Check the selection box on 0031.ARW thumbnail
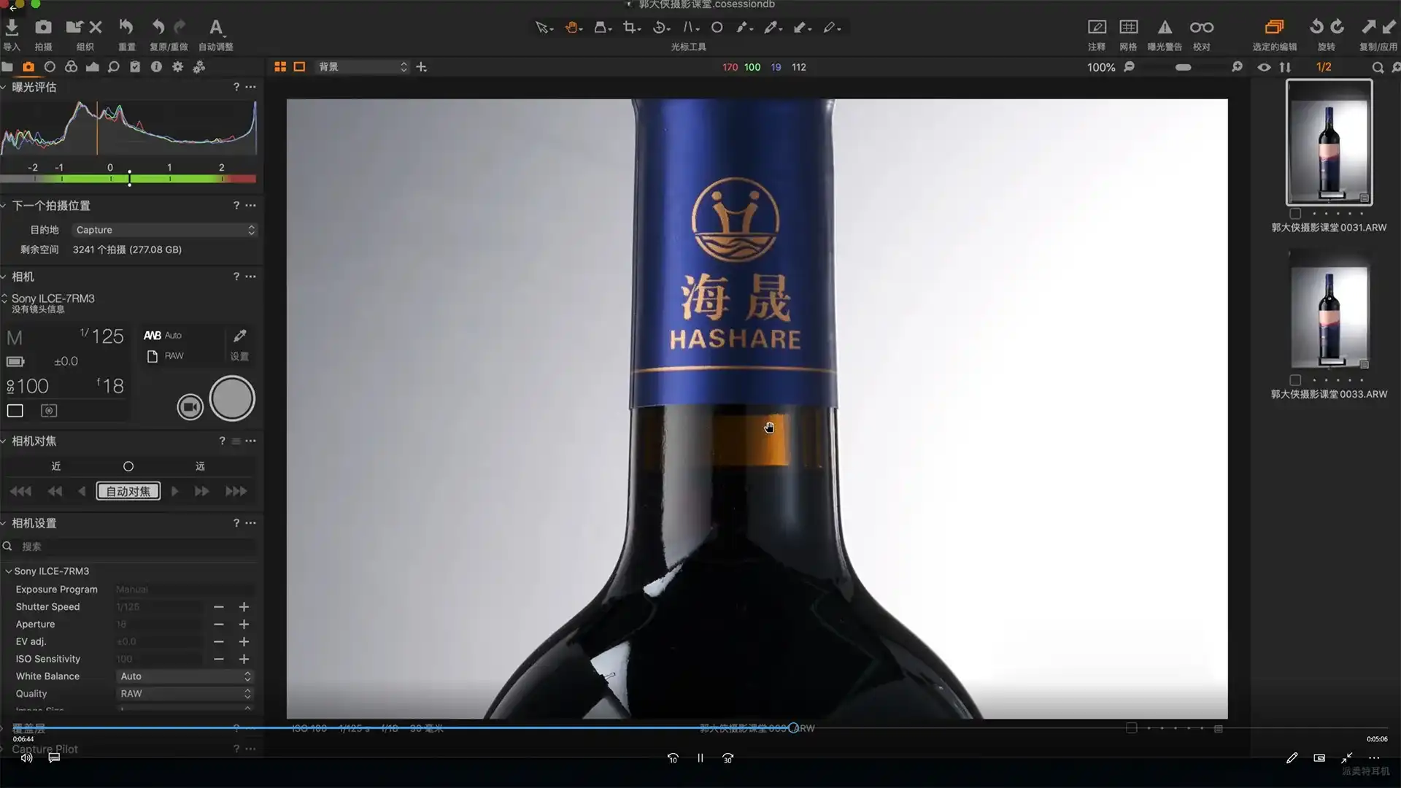Viewport: 1401px width, 788px height. point(1295,214)
